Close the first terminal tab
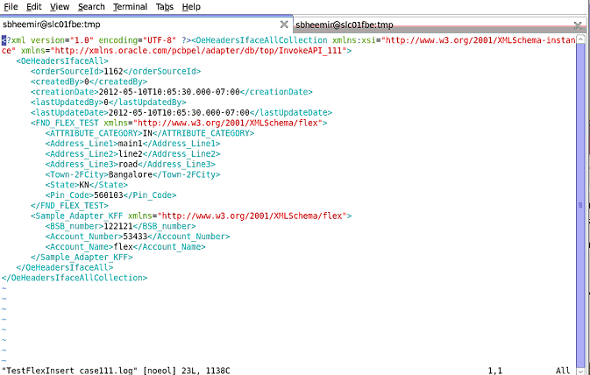This screenshot has height=375, width=590. [284, 25]
